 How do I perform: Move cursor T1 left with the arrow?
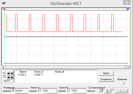pos(8,73)
